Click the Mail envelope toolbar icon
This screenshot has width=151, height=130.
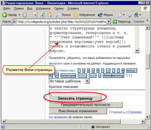coord(120,15)
